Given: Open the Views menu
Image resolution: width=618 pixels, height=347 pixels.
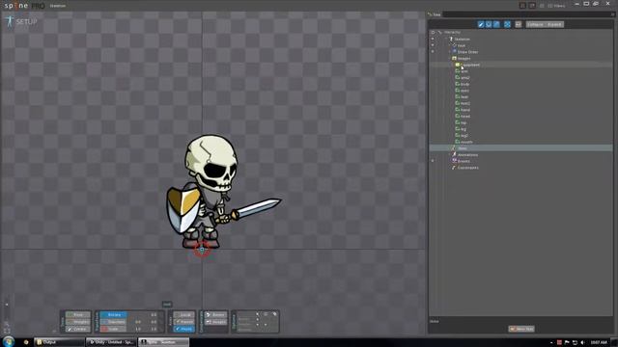Looking at the screenshot, I should 556,6.
